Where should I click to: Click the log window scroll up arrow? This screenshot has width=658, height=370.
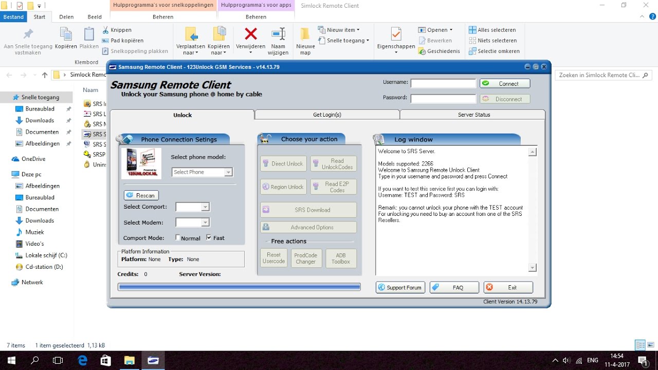click(x=533, y=152)
